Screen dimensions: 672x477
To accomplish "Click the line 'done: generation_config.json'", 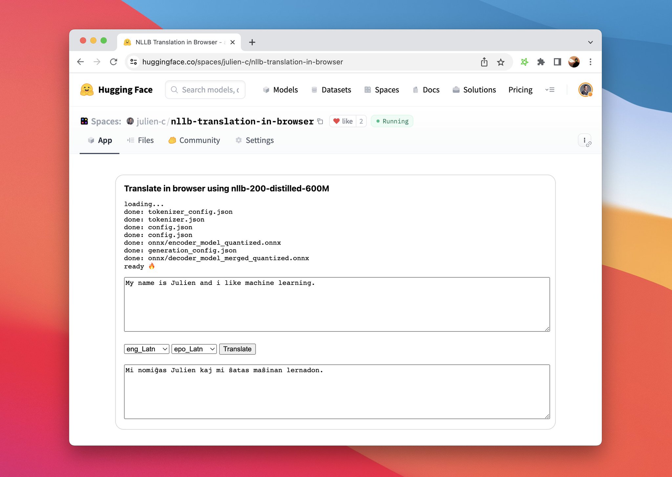I will (x=180, y=251).
